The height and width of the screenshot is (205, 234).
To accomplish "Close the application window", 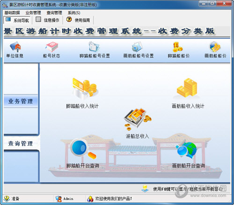I will (x=224, y=3).
